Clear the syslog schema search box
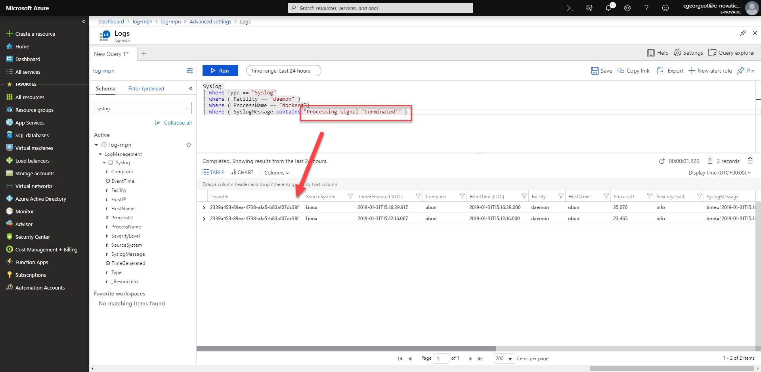Screen dimensions: 761x372 click(x=187, y=109)
